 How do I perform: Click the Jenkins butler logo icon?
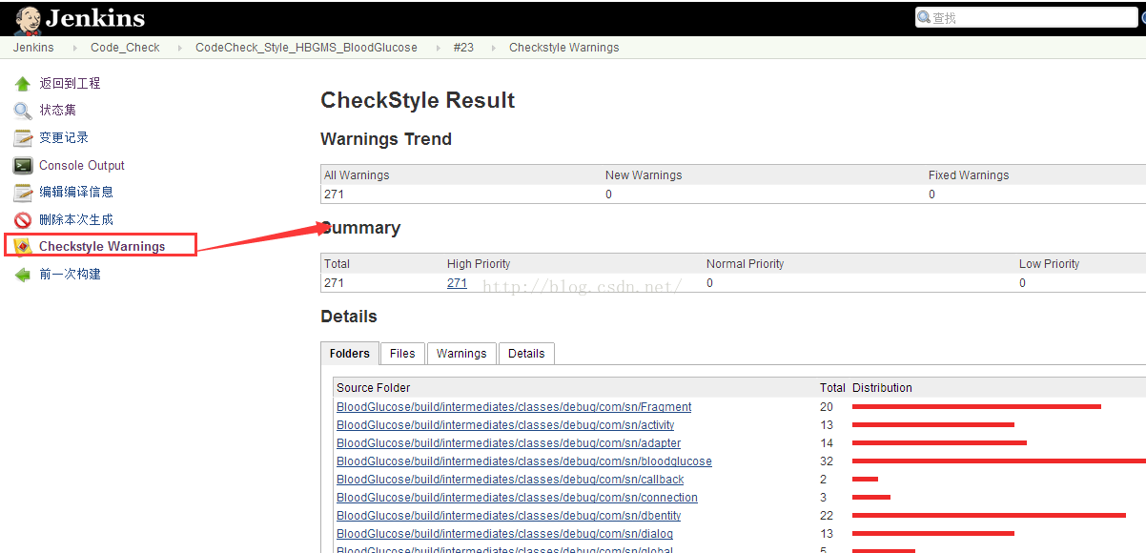pos(28,19)
